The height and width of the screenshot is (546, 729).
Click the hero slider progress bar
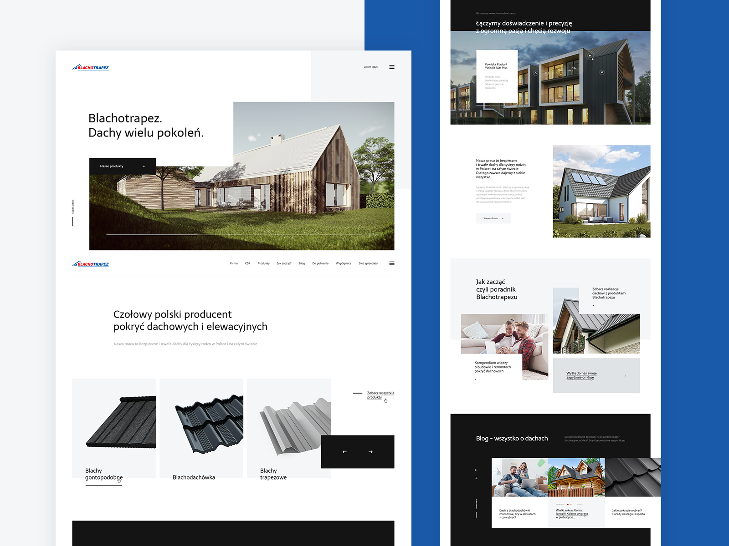tap(234, 235)
